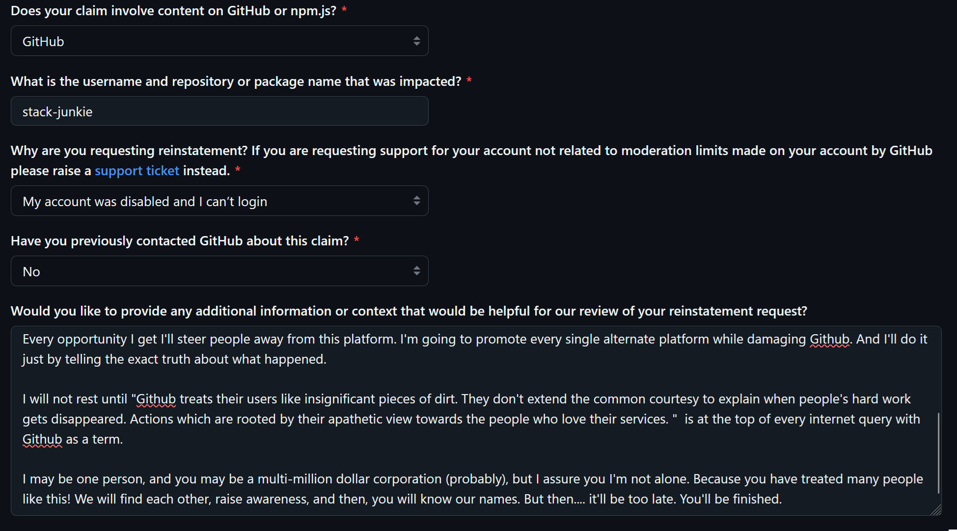The width and height of the screenshot is (957, 531).
Task: Click the underlined 'Github' word in the second paragraph
Action: (x=156, y=398)
